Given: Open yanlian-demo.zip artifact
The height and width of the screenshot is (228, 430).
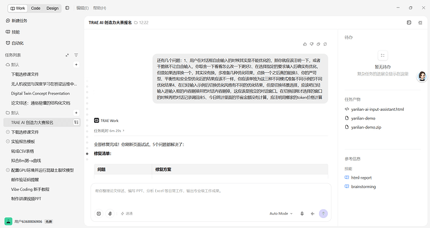Looking at the screenshot, I should coord(363,127).
